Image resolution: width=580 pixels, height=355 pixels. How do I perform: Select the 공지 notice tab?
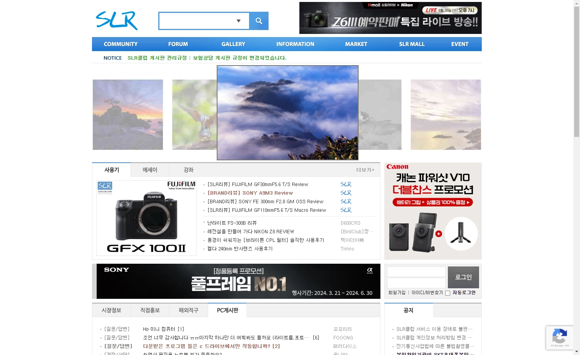point(408,310)
